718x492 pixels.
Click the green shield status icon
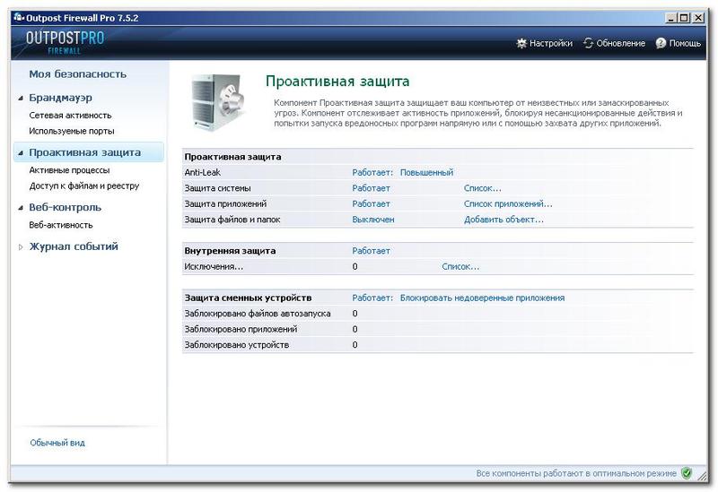[687, 473]
